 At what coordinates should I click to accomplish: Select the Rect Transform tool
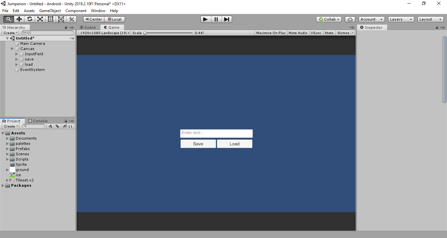pos(51,19)
